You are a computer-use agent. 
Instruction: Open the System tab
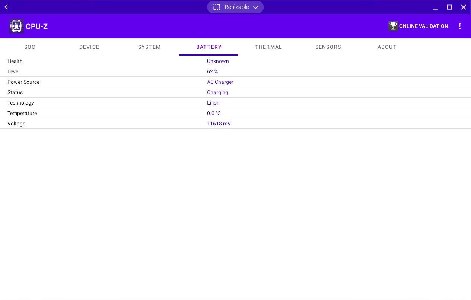149,47
